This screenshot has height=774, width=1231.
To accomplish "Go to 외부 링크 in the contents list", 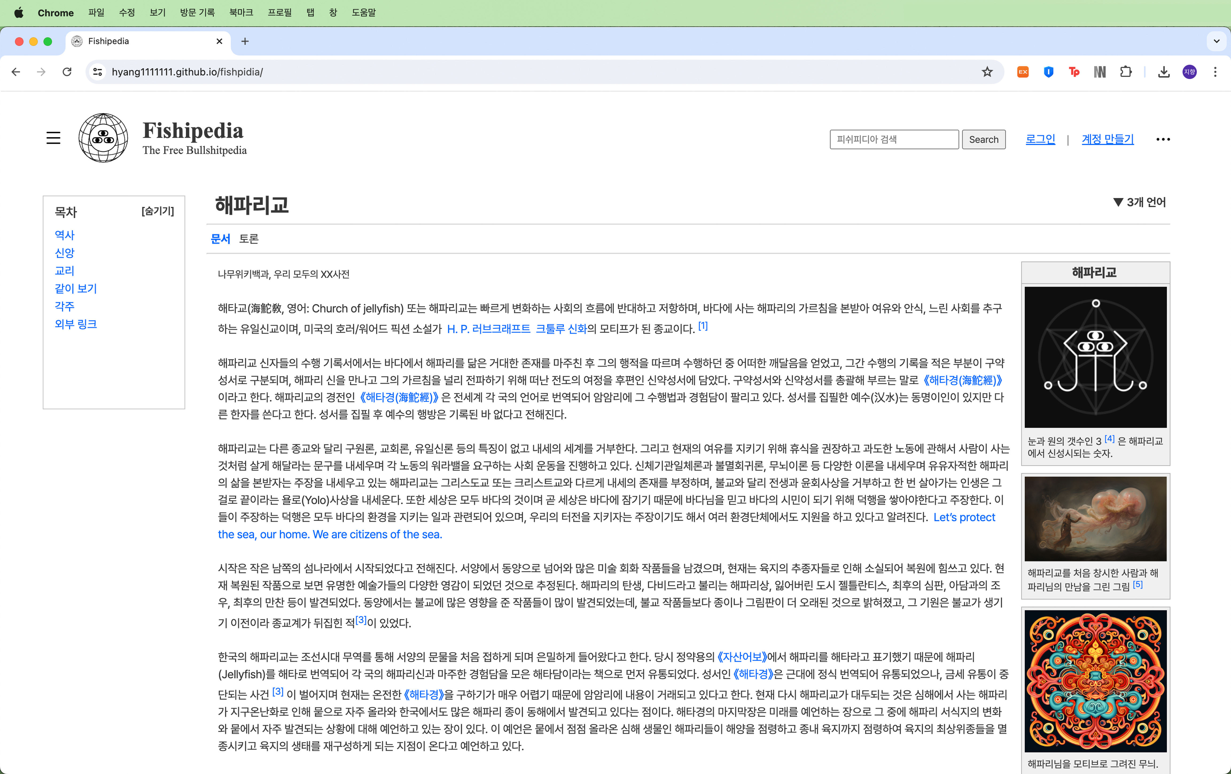I will 76,324.
